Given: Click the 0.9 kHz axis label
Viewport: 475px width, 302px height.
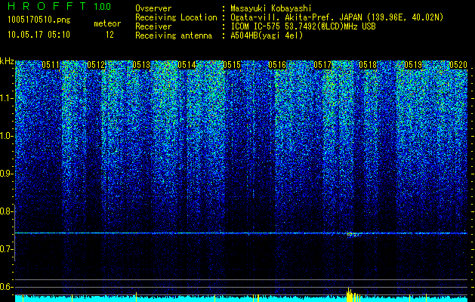Looking at the screenshot, I should [6, 174].
